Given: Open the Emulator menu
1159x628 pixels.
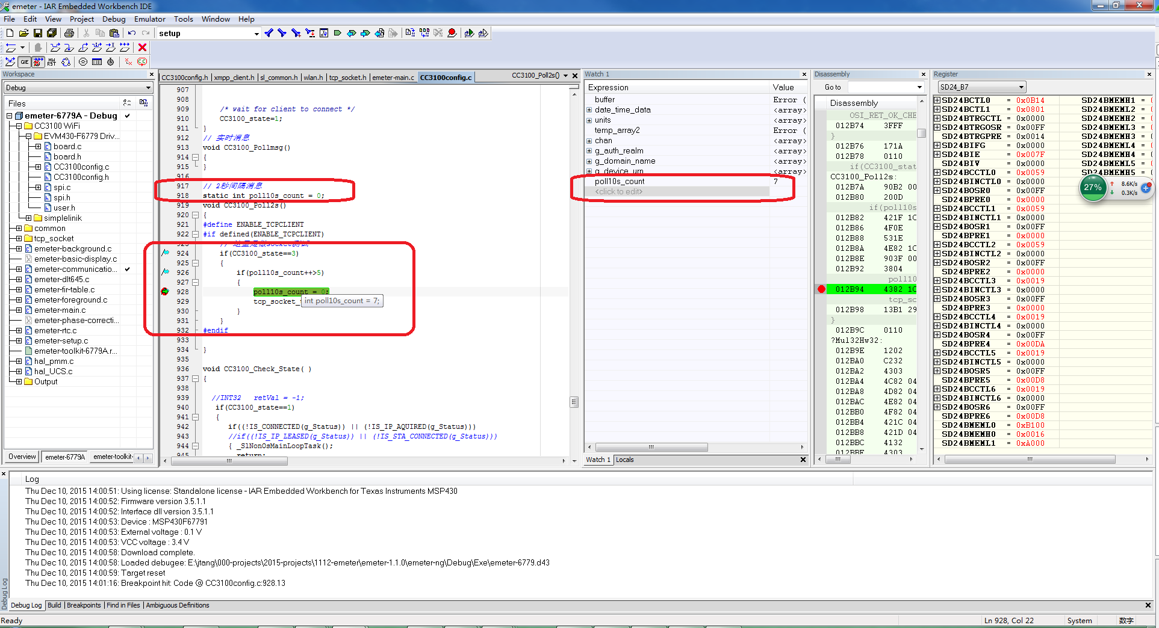Looking at the screenshot, I should 150,19.
